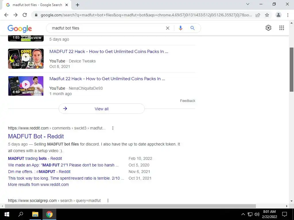Click horizontal scrollbar right arrow

[287, 206]
